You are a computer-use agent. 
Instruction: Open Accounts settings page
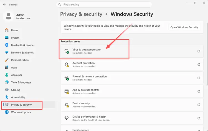[x=29, y=75]
